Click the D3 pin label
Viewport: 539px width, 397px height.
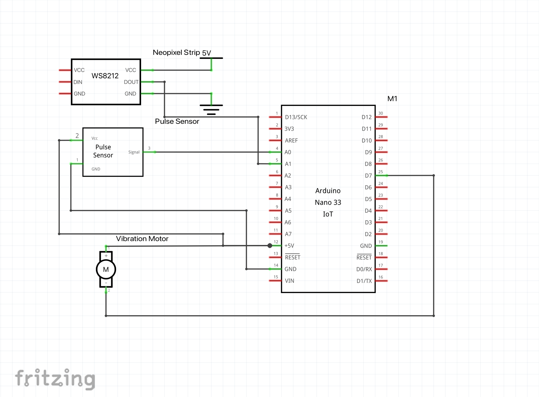click(x=368, y=222)
